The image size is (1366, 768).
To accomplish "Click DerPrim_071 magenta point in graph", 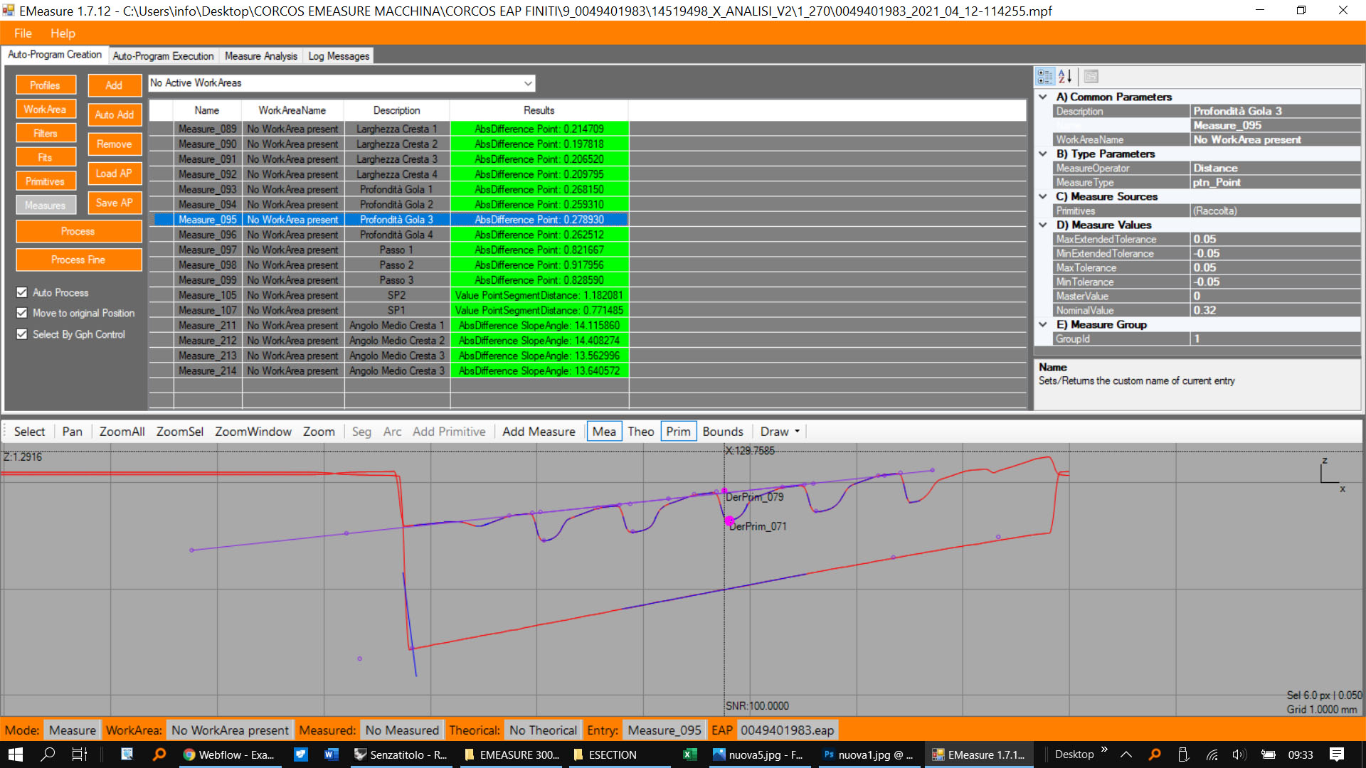I will pos(729,521).
